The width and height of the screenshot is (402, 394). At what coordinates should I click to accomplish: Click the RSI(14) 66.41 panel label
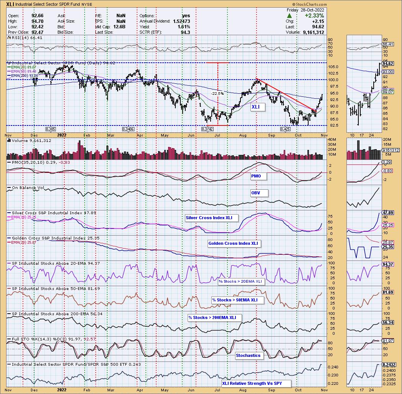27,37
